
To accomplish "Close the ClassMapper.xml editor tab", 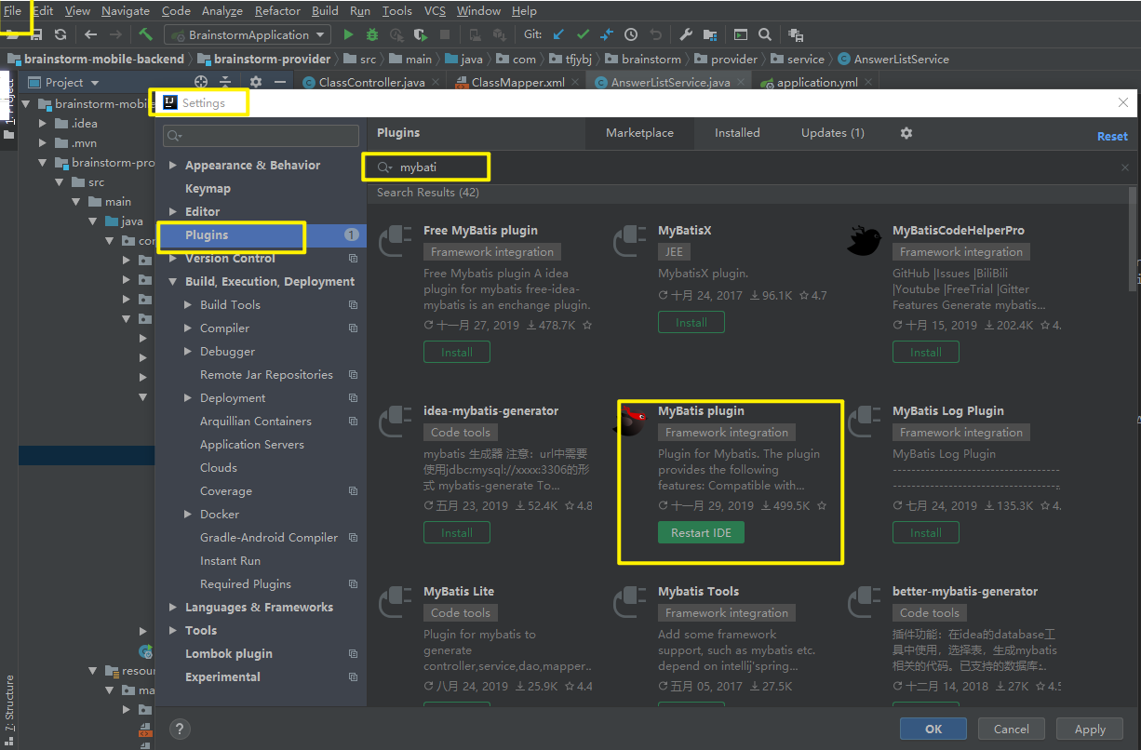I will (x=576, y=82).
